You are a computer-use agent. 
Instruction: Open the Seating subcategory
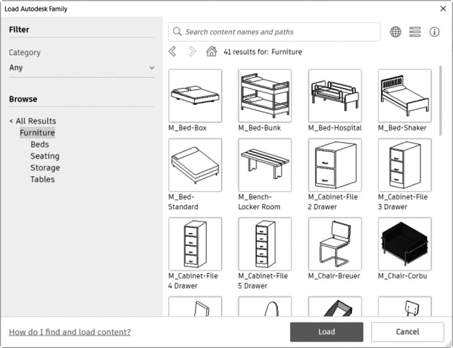pyautogui.click(x=45, y=156)
